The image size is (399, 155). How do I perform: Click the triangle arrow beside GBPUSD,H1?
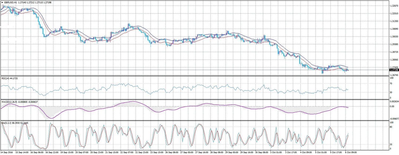tap(2, 2)
